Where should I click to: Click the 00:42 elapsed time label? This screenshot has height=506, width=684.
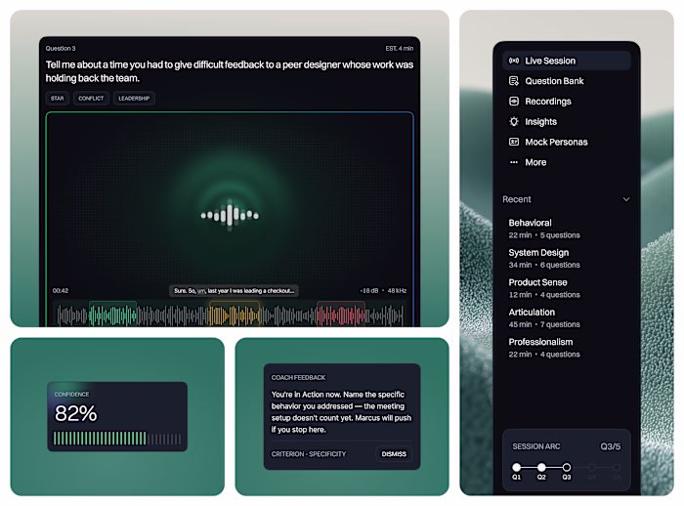coord(61,290)
